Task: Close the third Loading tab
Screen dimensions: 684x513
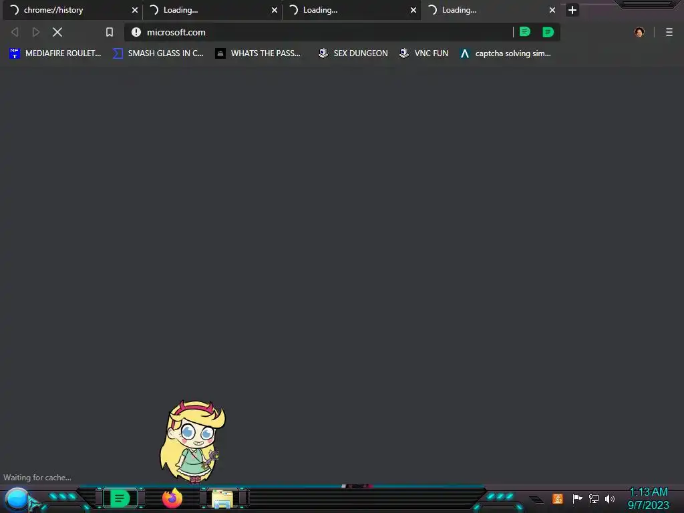Action: tap(413, 10)
